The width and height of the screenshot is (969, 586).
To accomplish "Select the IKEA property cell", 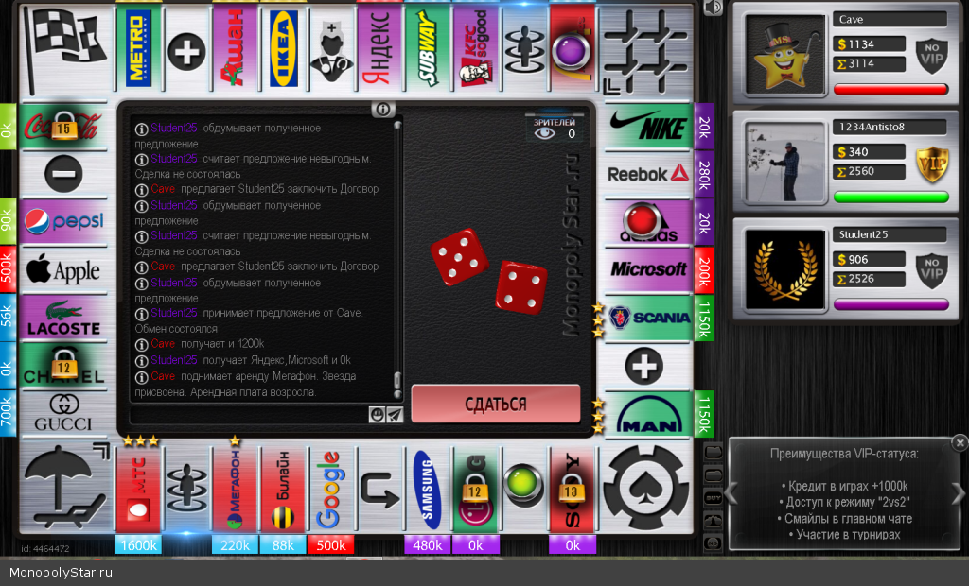I will pos(283,49).
